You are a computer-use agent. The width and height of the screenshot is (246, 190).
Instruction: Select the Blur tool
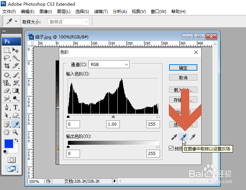7,98
